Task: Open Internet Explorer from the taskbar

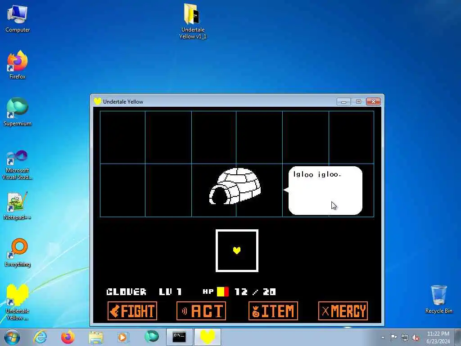Action: click(40, 337)
